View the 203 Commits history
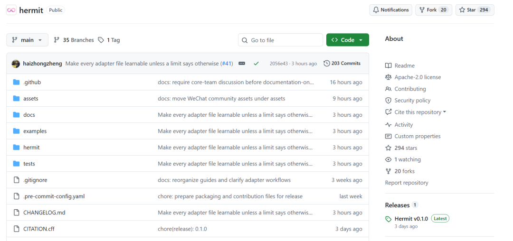The image size is (513, 241). 342,64
